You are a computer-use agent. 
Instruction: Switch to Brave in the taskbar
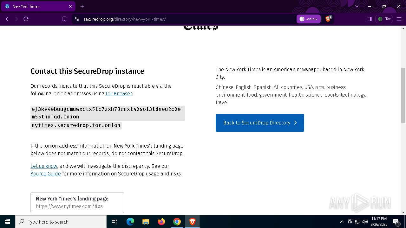coord(192,222)
